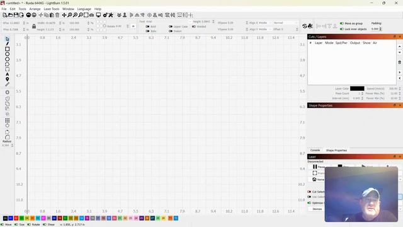Open the Tools menu

coord(22,9)
